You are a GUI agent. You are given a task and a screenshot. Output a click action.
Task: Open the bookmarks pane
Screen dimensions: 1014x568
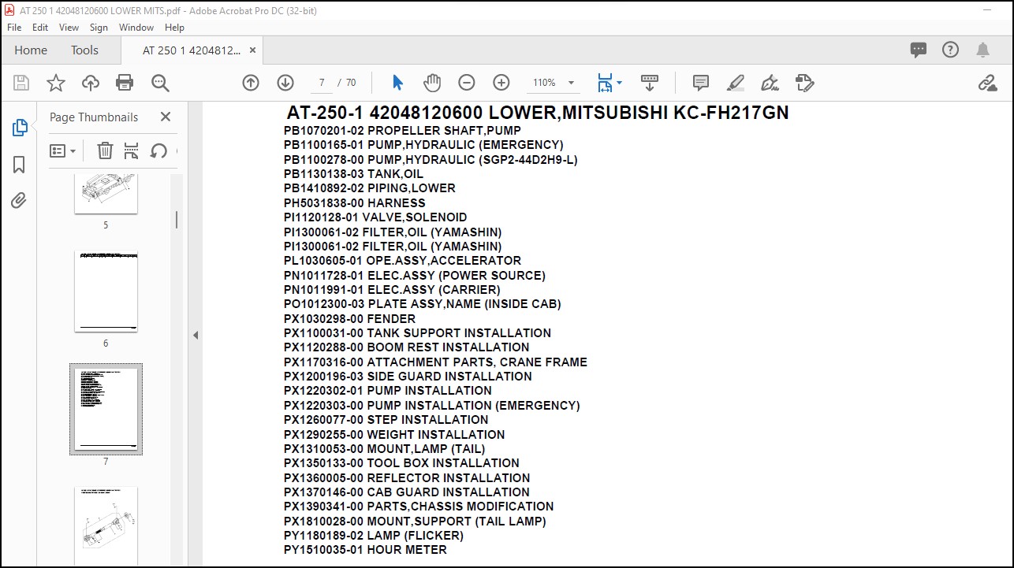click(x=20, y=165)
